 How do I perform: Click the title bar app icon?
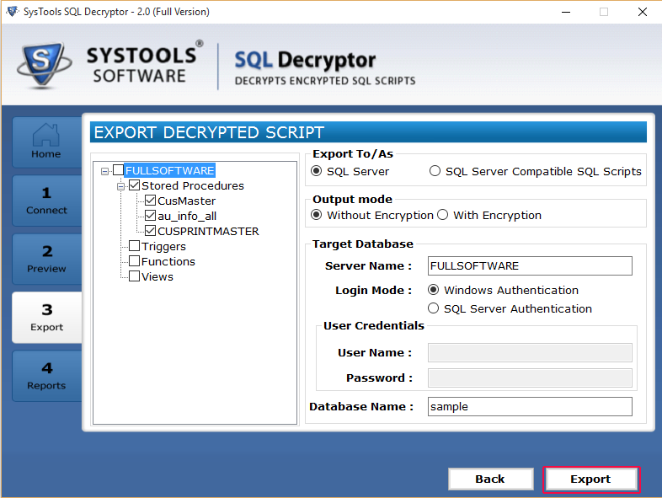[13, 12]
